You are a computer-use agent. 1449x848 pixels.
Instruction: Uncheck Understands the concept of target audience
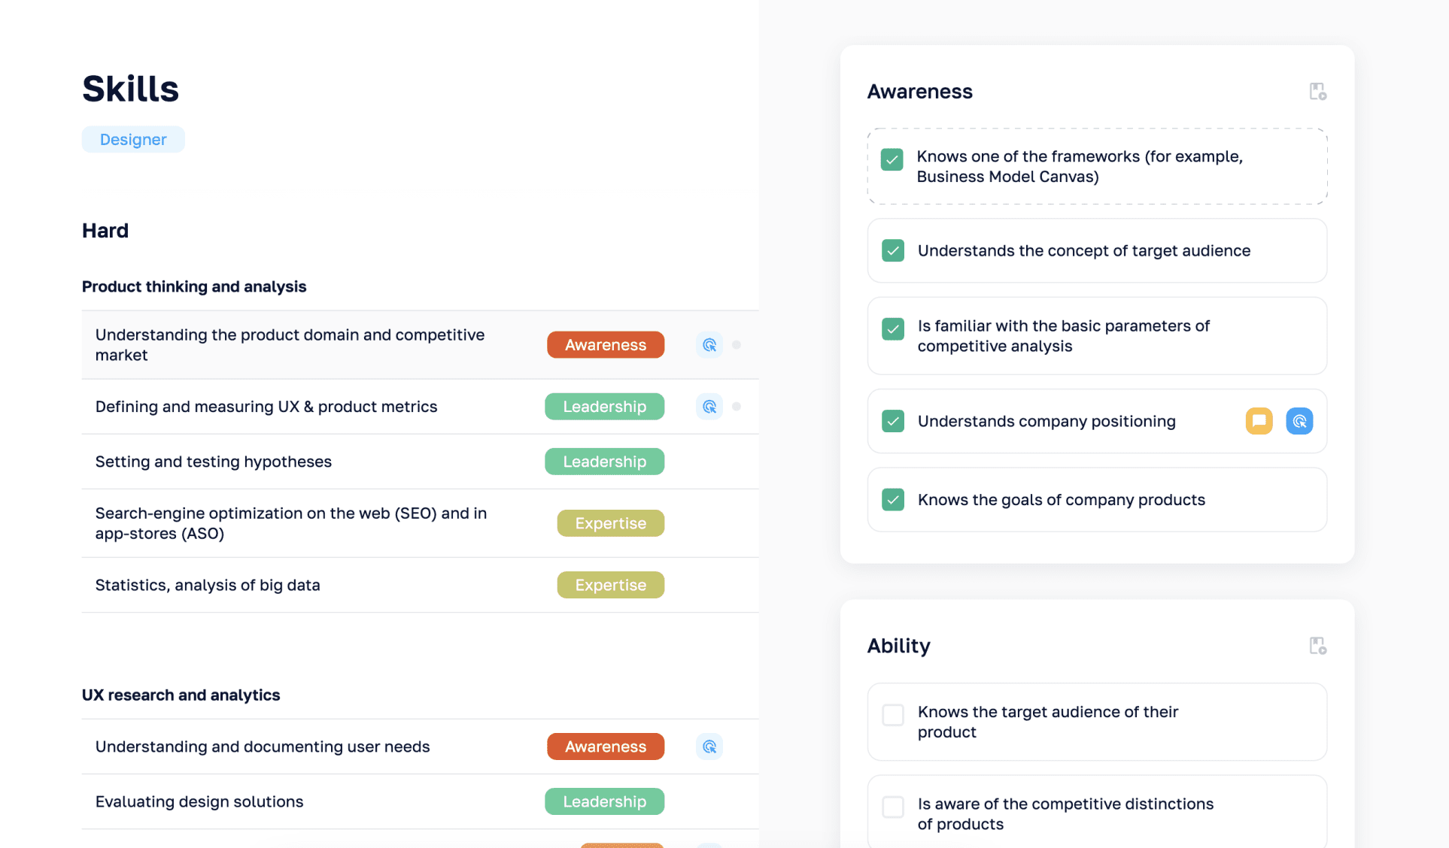892,250
